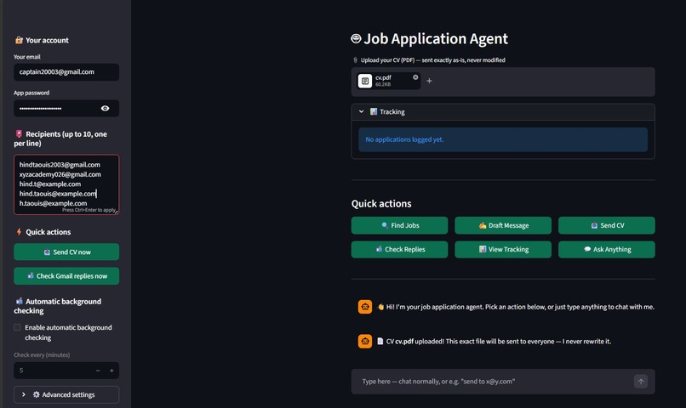Image resolution: width=686 pixels, height=408 pixels.
Task: Click recipient hind.taouis@example.com line
Action: tap(57, 194)
